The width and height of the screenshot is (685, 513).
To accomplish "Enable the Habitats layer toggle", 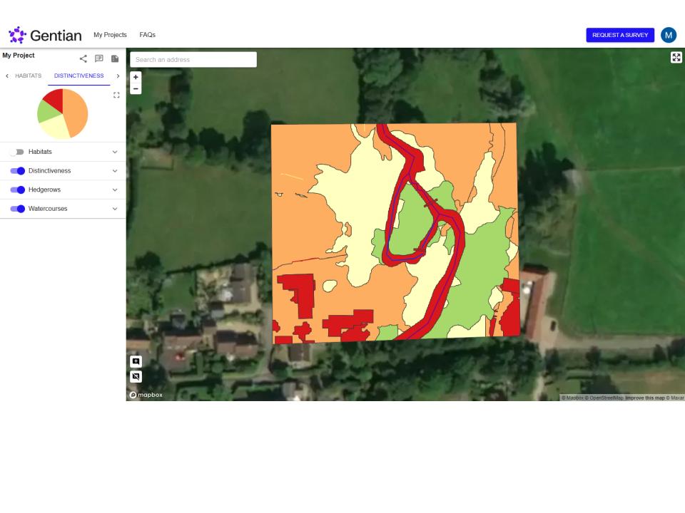I will click(17, 152).
